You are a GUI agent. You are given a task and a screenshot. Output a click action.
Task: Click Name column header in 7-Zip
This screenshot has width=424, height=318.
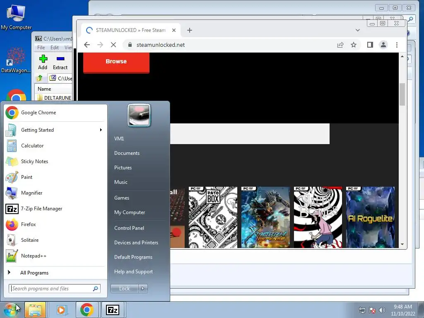point(53,89)
